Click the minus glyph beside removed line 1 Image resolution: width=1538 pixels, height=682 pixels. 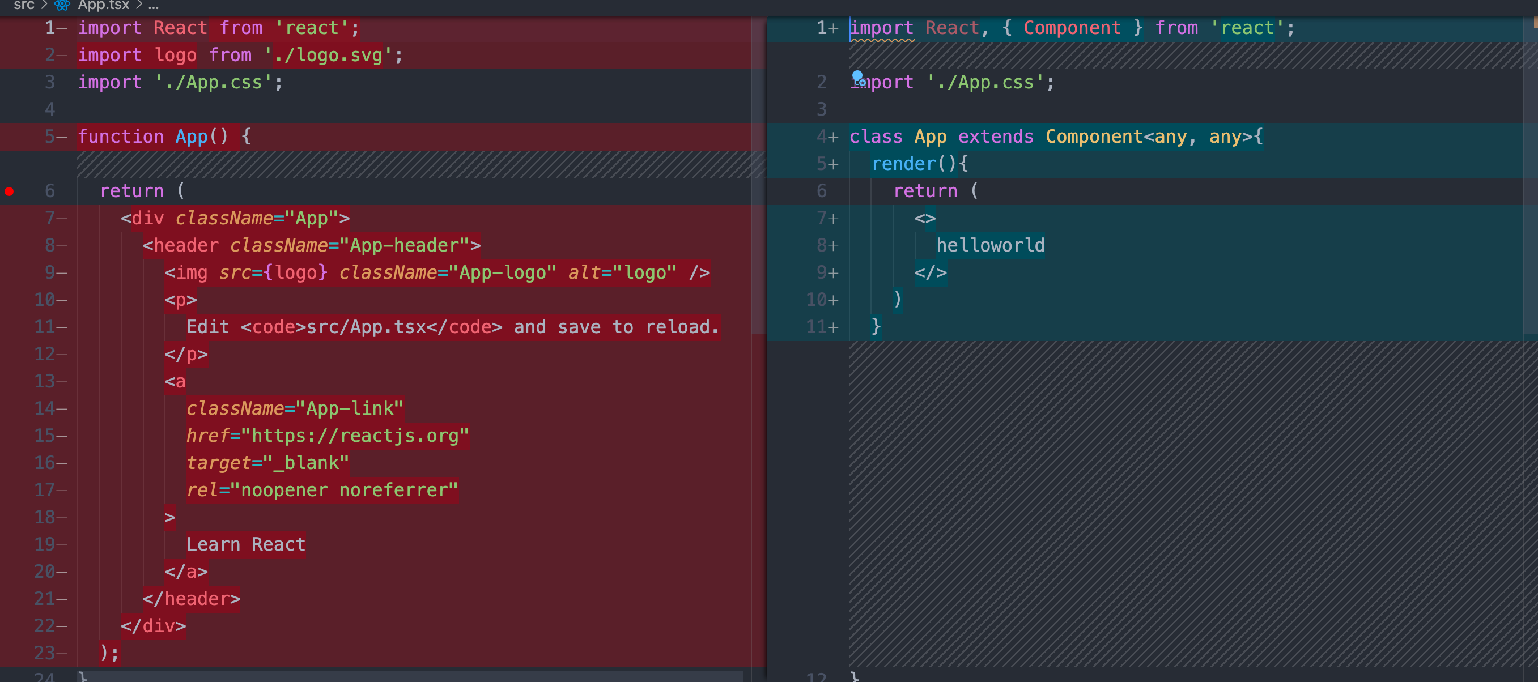[x=62, y=28]
